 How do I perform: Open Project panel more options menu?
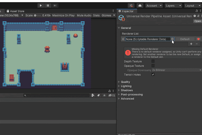[113, 91]
